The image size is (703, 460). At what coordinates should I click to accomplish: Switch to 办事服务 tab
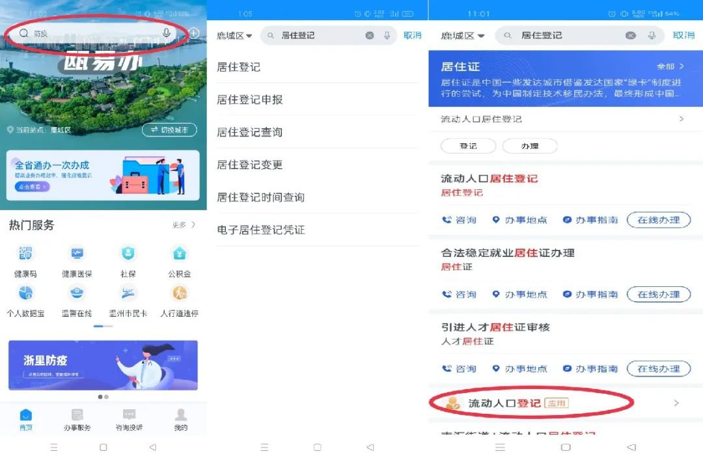point(77,420)
